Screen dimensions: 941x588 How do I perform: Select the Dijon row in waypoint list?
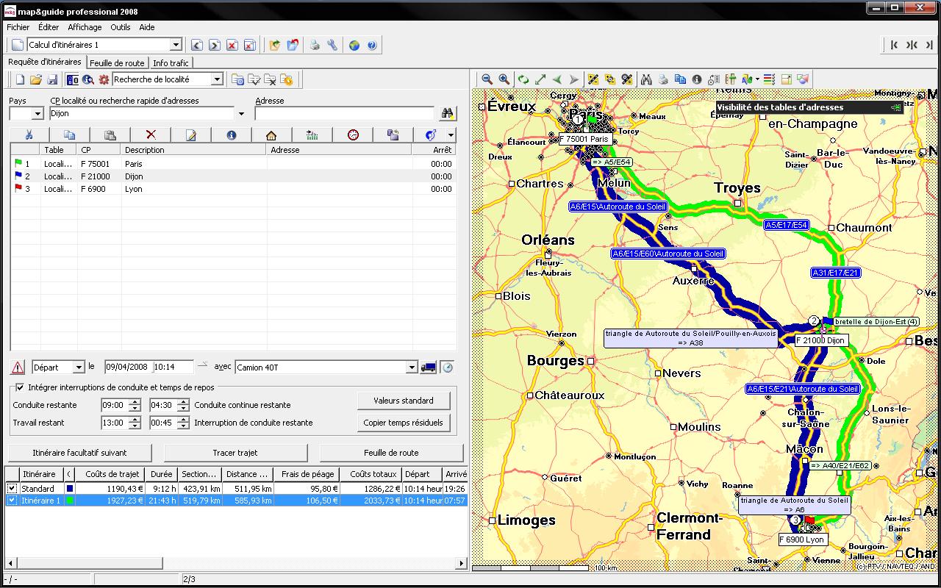pos(233,176)
